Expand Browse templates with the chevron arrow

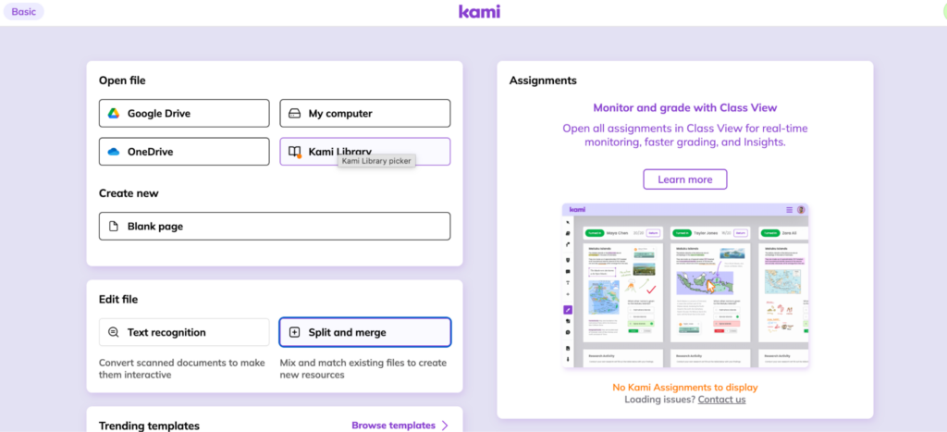click(x=445, y=426)
